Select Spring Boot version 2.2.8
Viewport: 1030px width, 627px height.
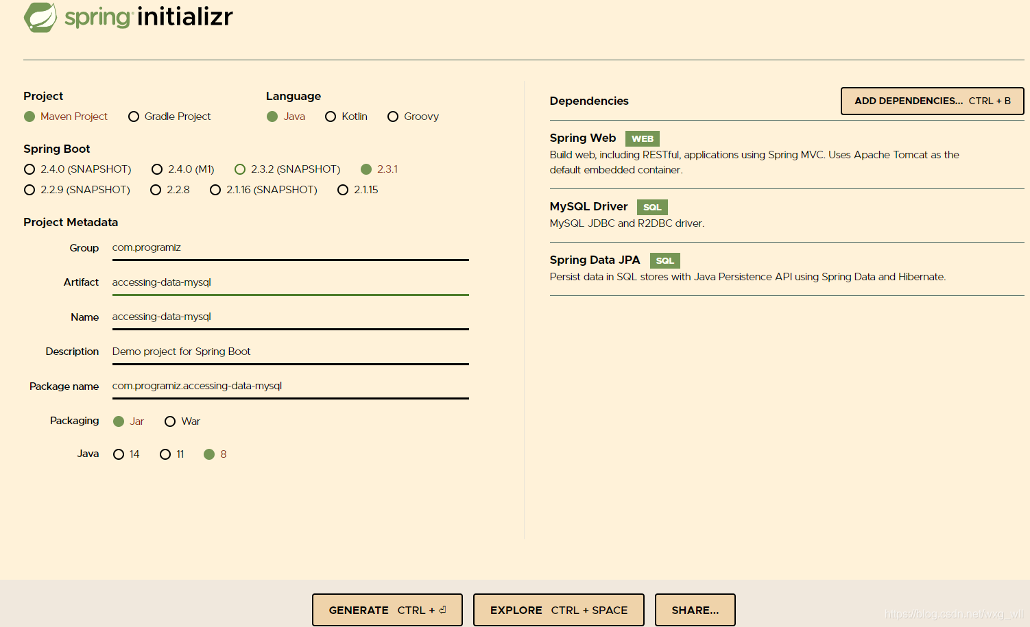pos(156,190)
